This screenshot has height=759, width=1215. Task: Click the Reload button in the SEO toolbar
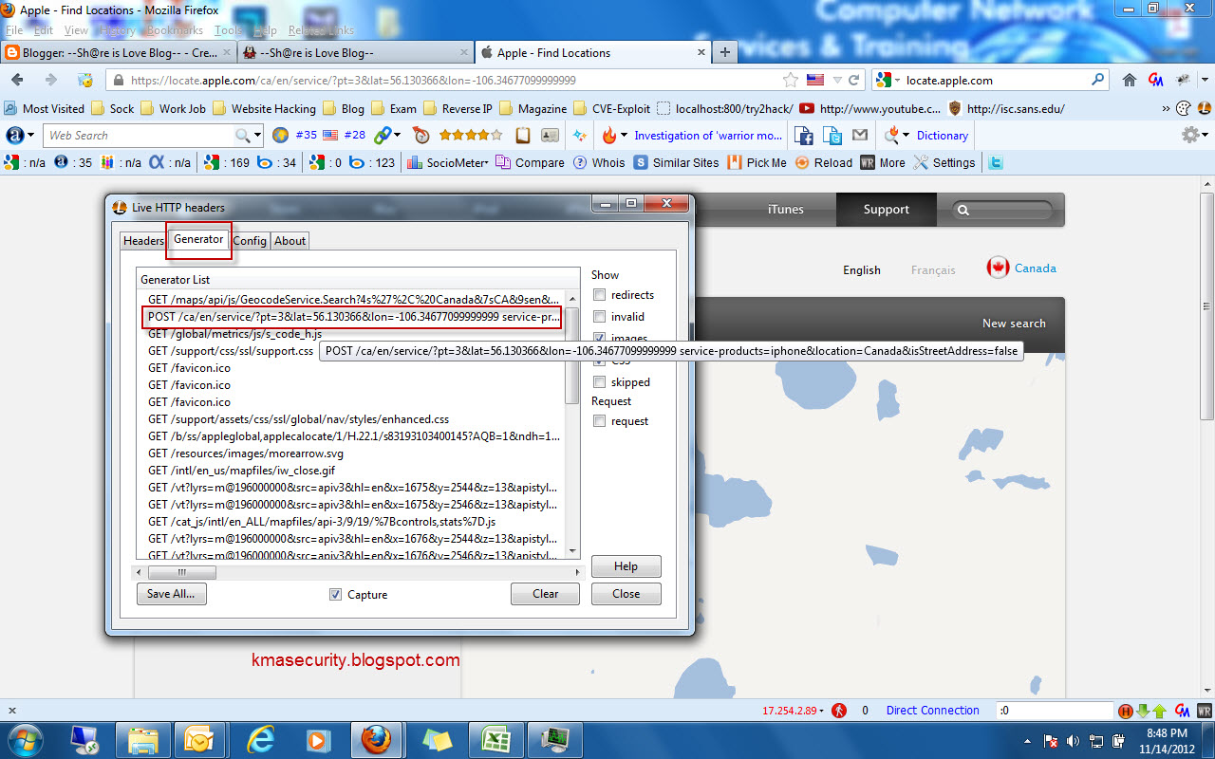[x=824, y=163]
